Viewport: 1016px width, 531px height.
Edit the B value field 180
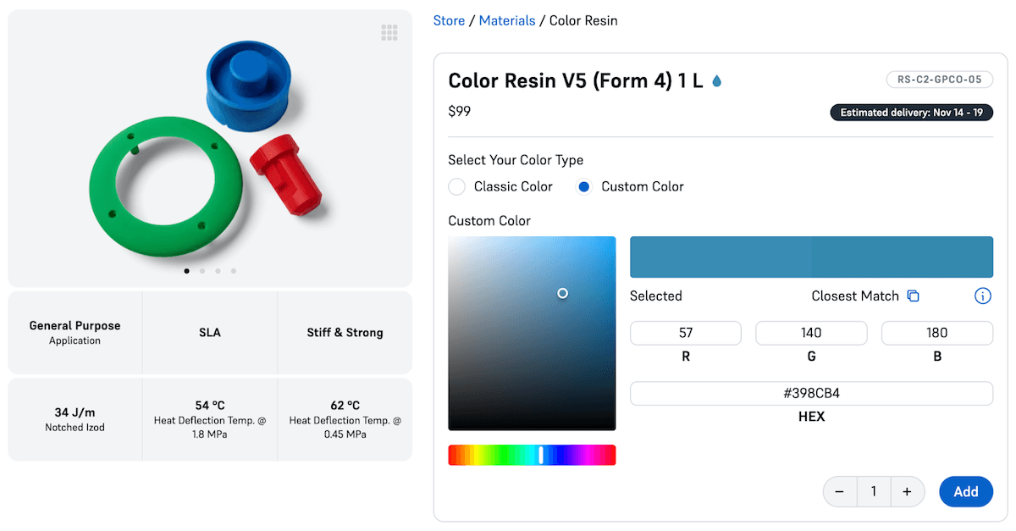click(x=937, y=333)
